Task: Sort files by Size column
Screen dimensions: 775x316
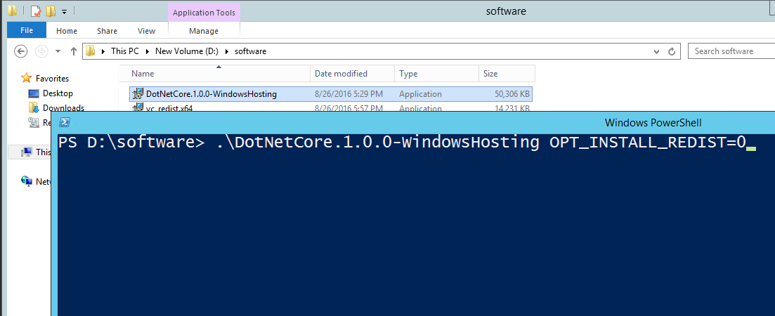Action: point(506,74)
